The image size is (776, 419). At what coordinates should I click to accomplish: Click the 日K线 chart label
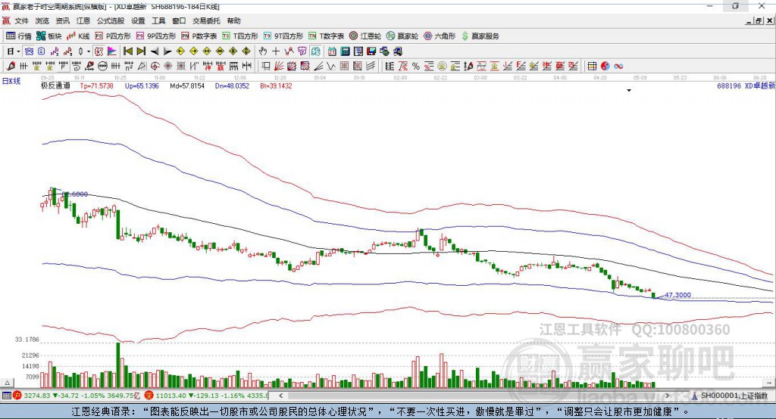(x=11, y=82)
